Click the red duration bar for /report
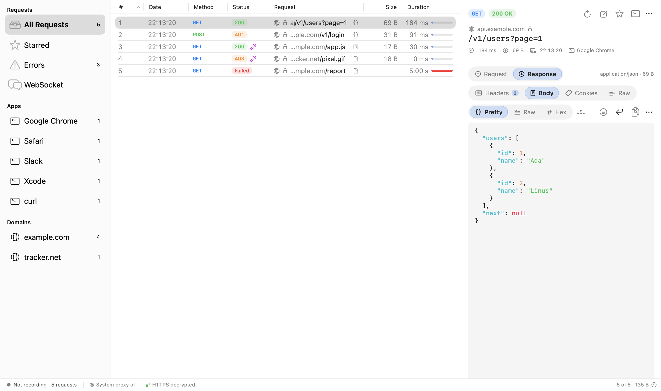 442,71
